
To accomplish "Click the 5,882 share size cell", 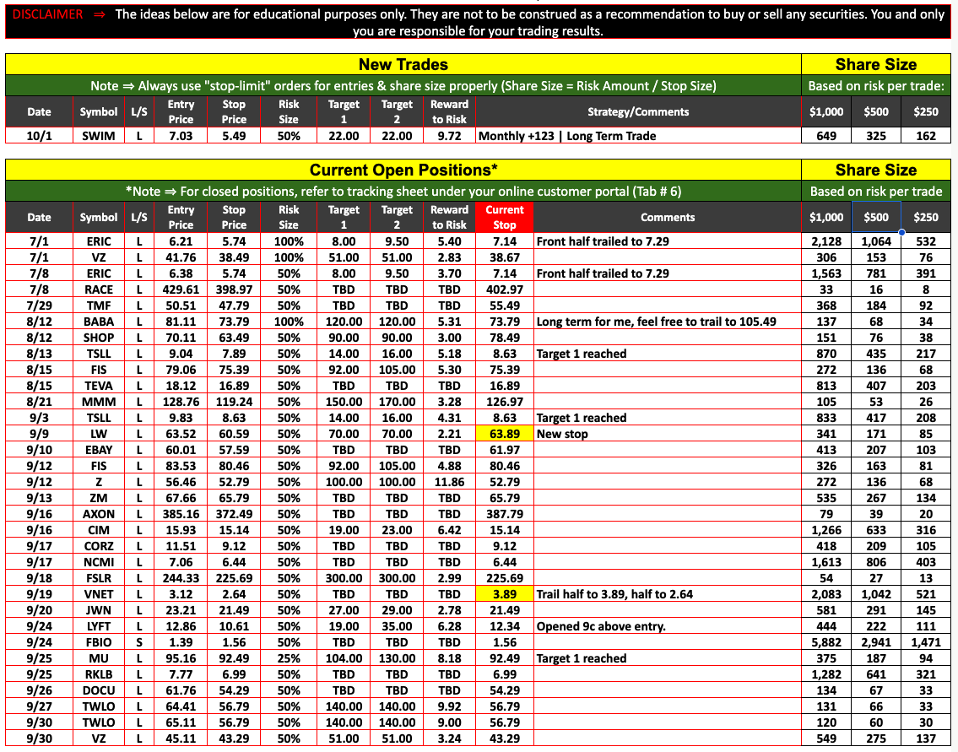I will tap(825, 642).
